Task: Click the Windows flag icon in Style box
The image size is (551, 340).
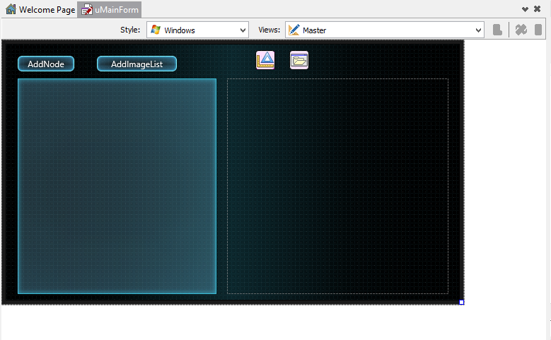Action: click(x=156, y=30)
